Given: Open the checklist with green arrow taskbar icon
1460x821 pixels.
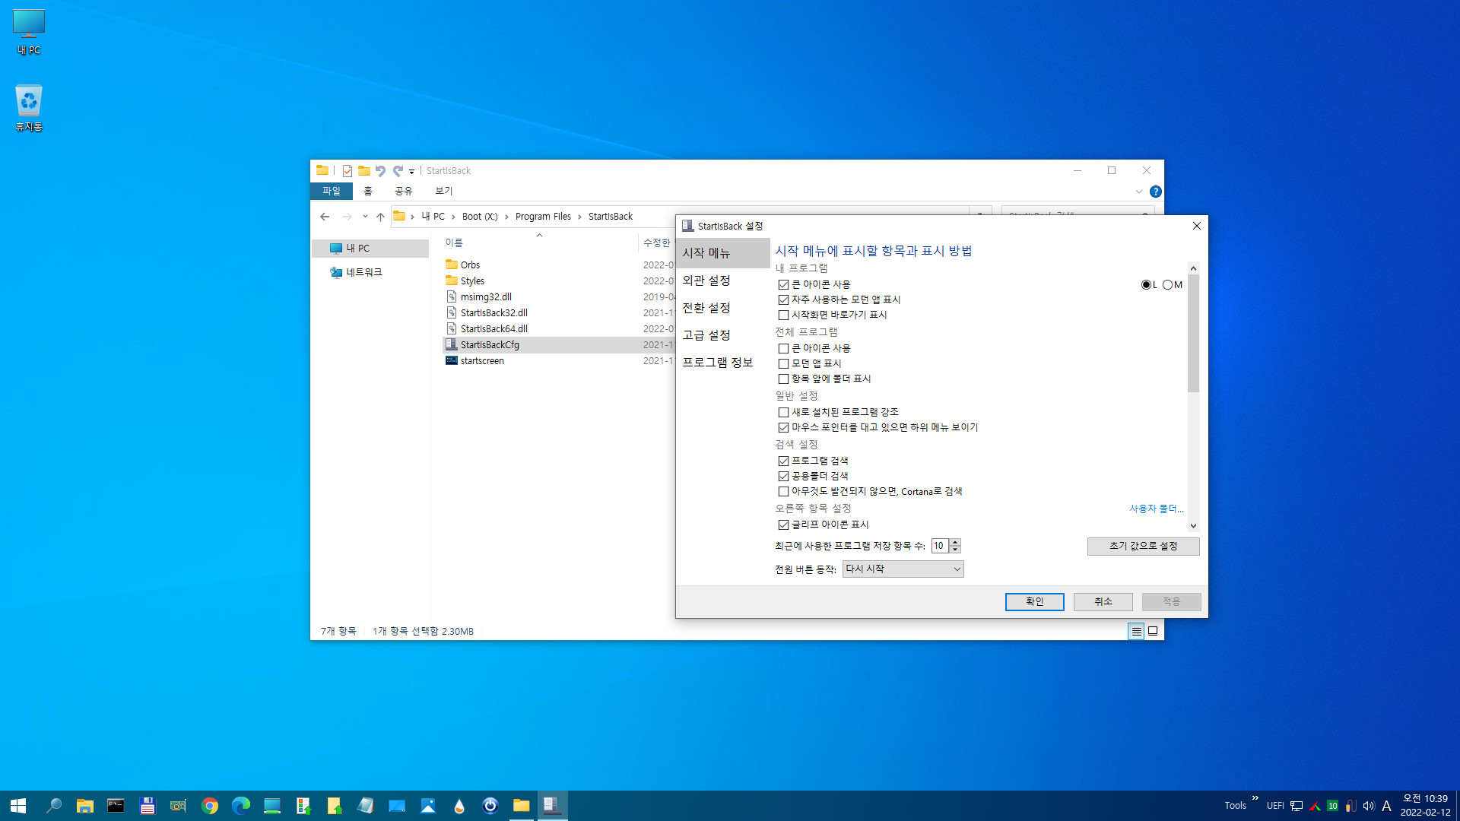Looking at the screenshot, I should pyautogui.click(x=303, y=806).
